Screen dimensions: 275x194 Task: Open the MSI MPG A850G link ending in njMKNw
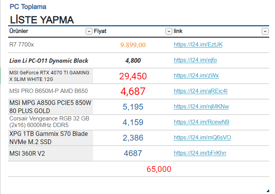click(201, 106)
